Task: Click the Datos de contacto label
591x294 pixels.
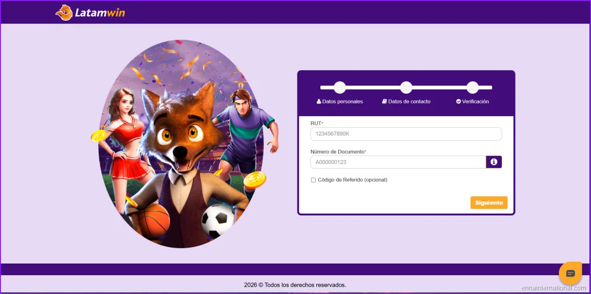Action: 409,102
